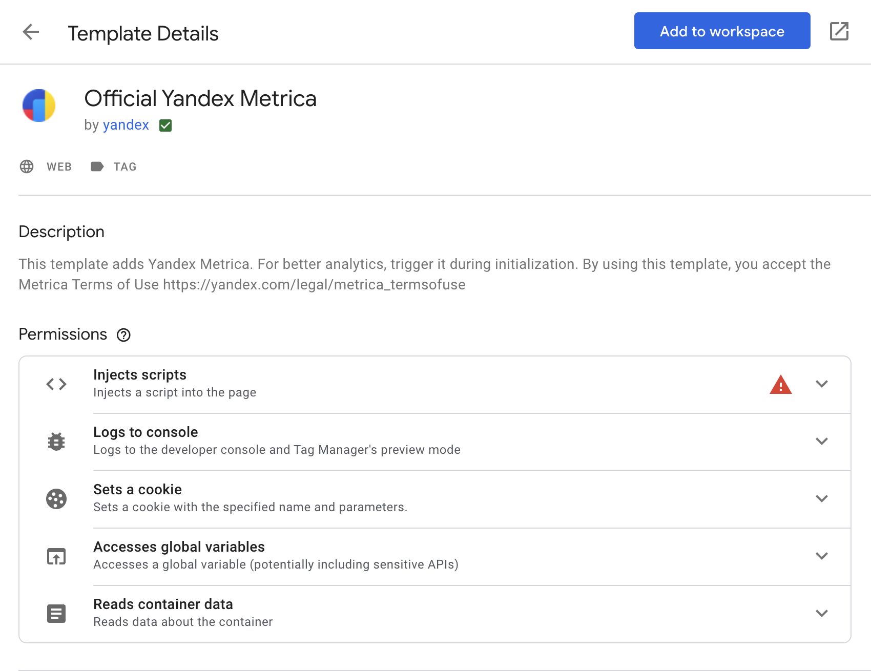Image resolution: width=871 pixels, height=671 pixels.
Task: Click the WEB globe label
Action: point(46,166)
